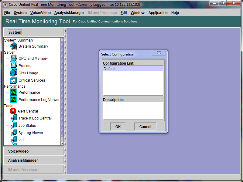The width and height of the screenshot is (243, 182).
Task: Select the Process label
Action: point(26,66)
